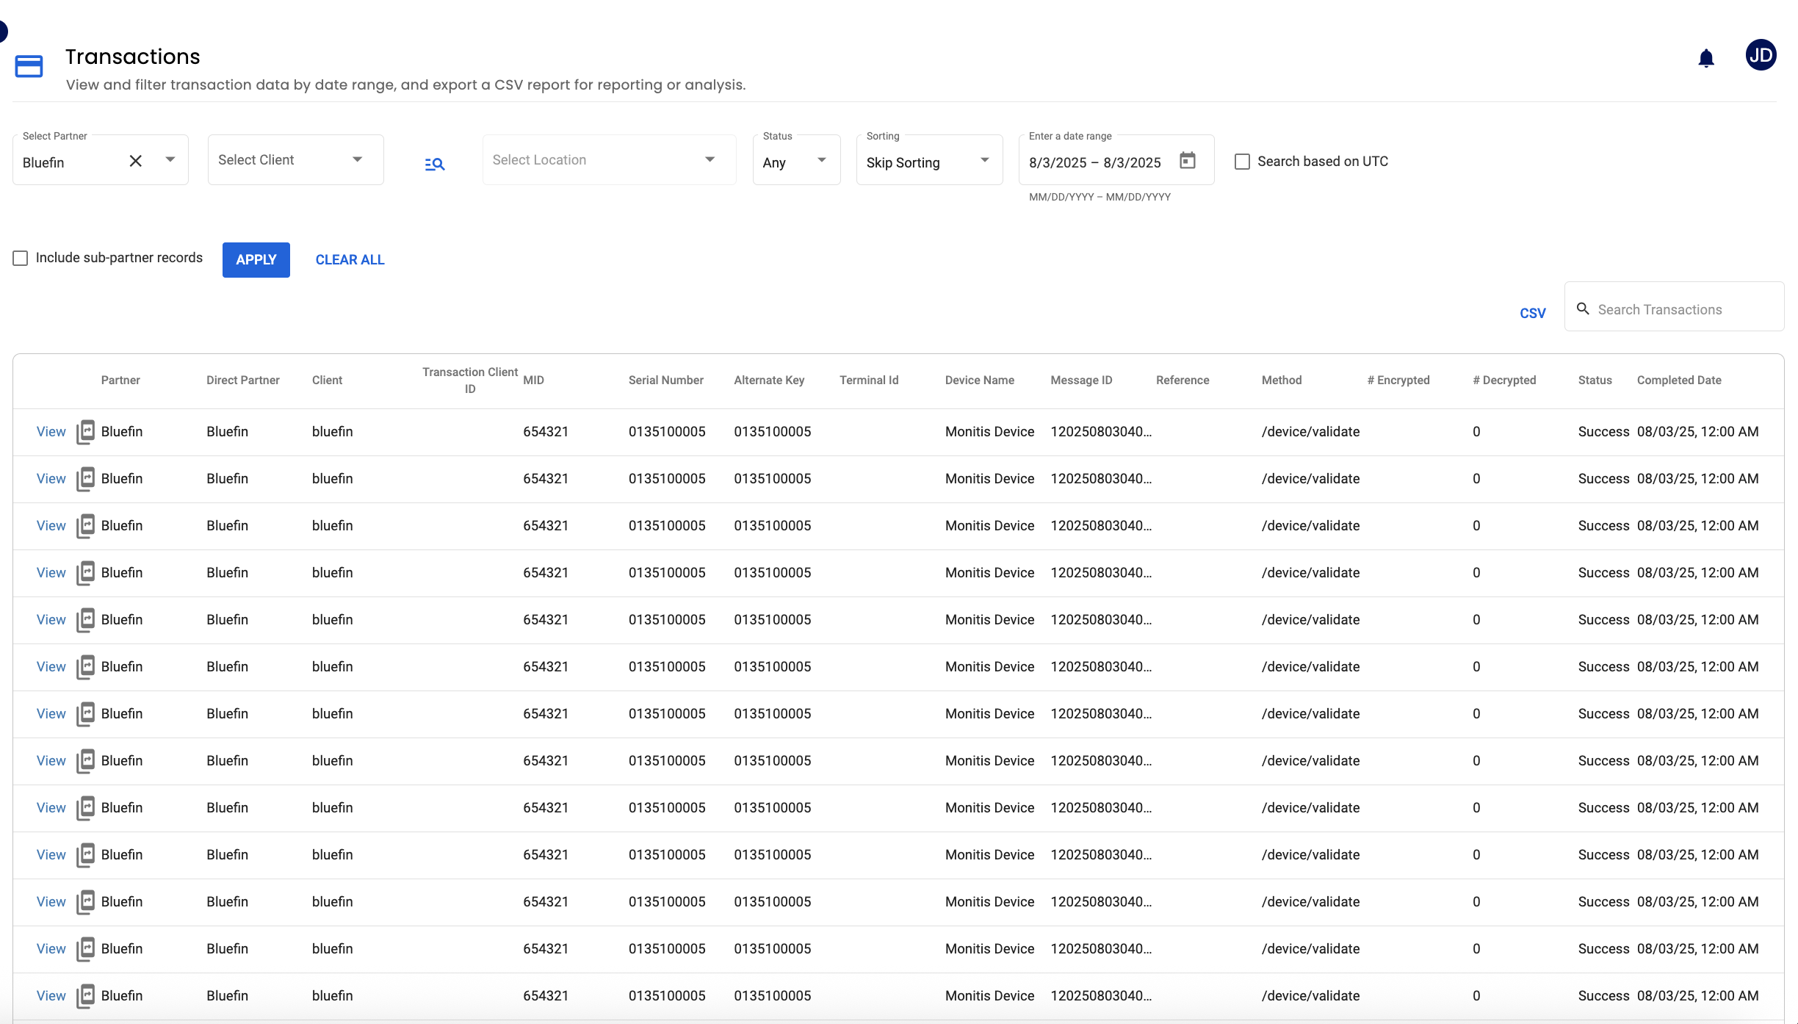
Task: Click the Message ID column header
Action: click(1081, 380)
